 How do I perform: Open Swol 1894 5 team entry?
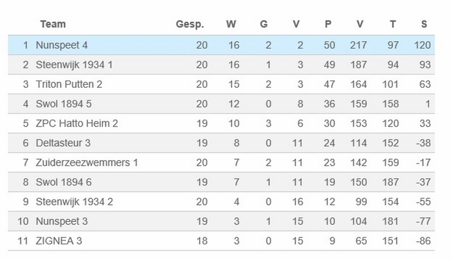63,104
